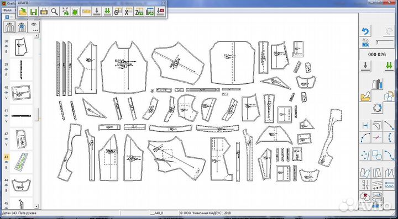Screen dimensions: 398x219
Task: Click the piece list scroll down arrow
Action: click(x=36, y=206)
